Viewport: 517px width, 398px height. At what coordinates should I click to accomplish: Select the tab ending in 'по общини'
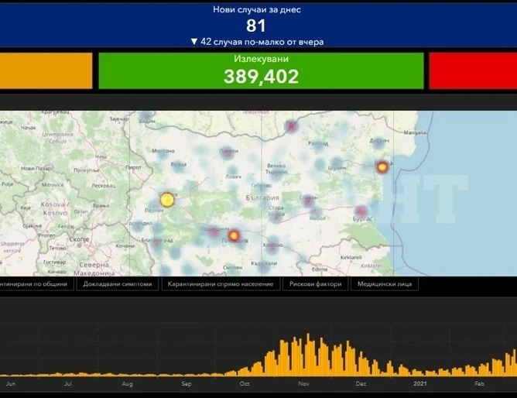[36, 284]
